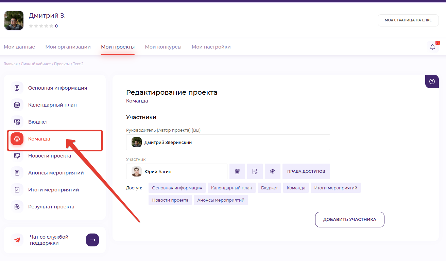The height and width of the screenshot is (261, 446).
Task: Open the help question mark icon
Action: (x=432, y=81)
